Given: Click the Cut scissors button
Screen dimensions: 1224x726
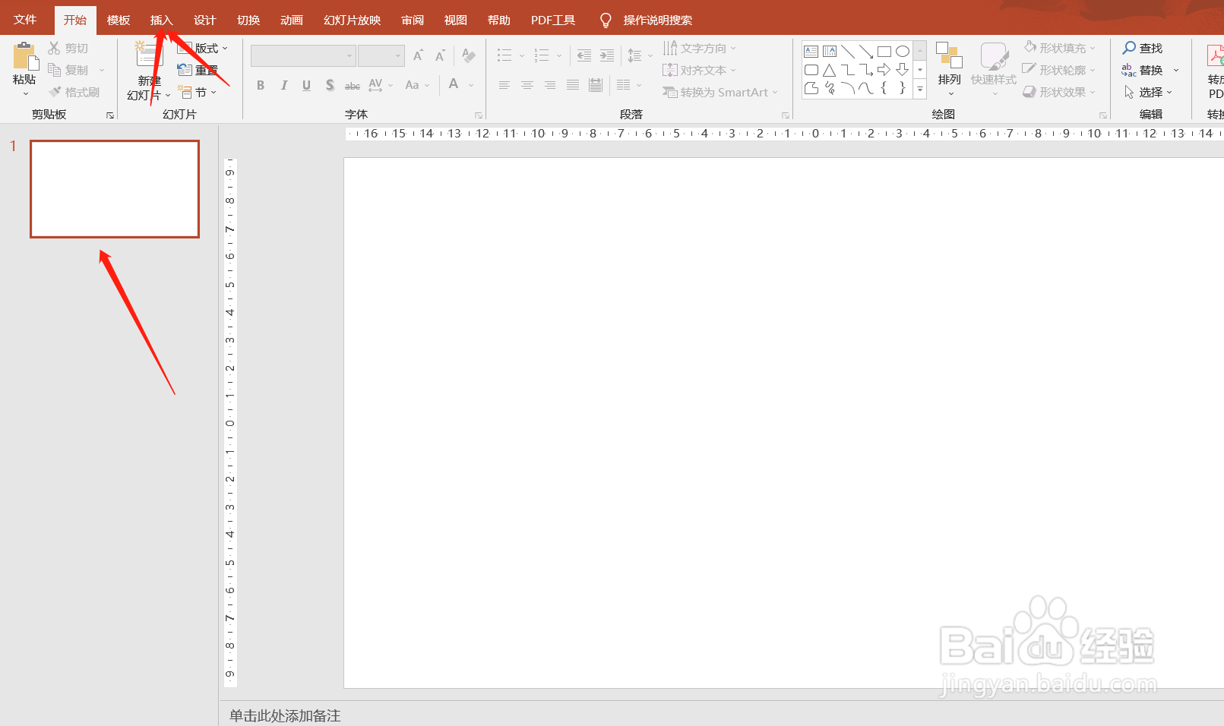Looking at the screenshot, I should tap(68, 48).
